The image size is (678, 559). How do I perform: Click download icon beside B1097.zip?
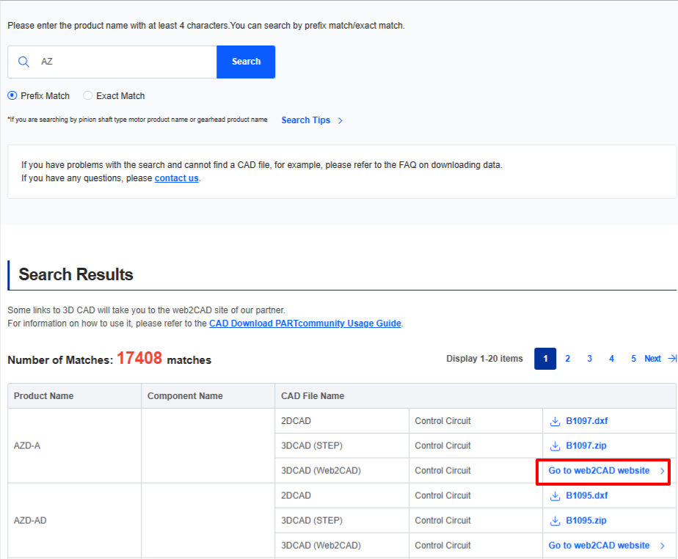[555, 446]
